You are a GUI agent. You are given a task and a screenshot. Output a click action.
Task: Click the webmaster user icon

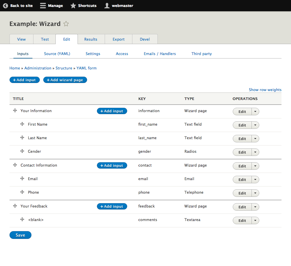(x=107, y=5)
